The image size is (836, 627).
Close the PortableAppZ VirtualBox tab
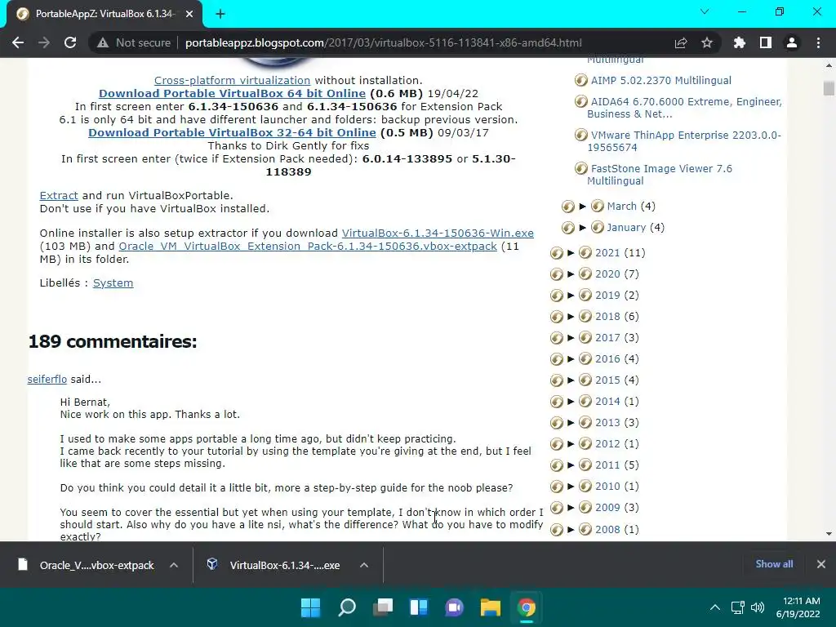click(x=189, y=15)
